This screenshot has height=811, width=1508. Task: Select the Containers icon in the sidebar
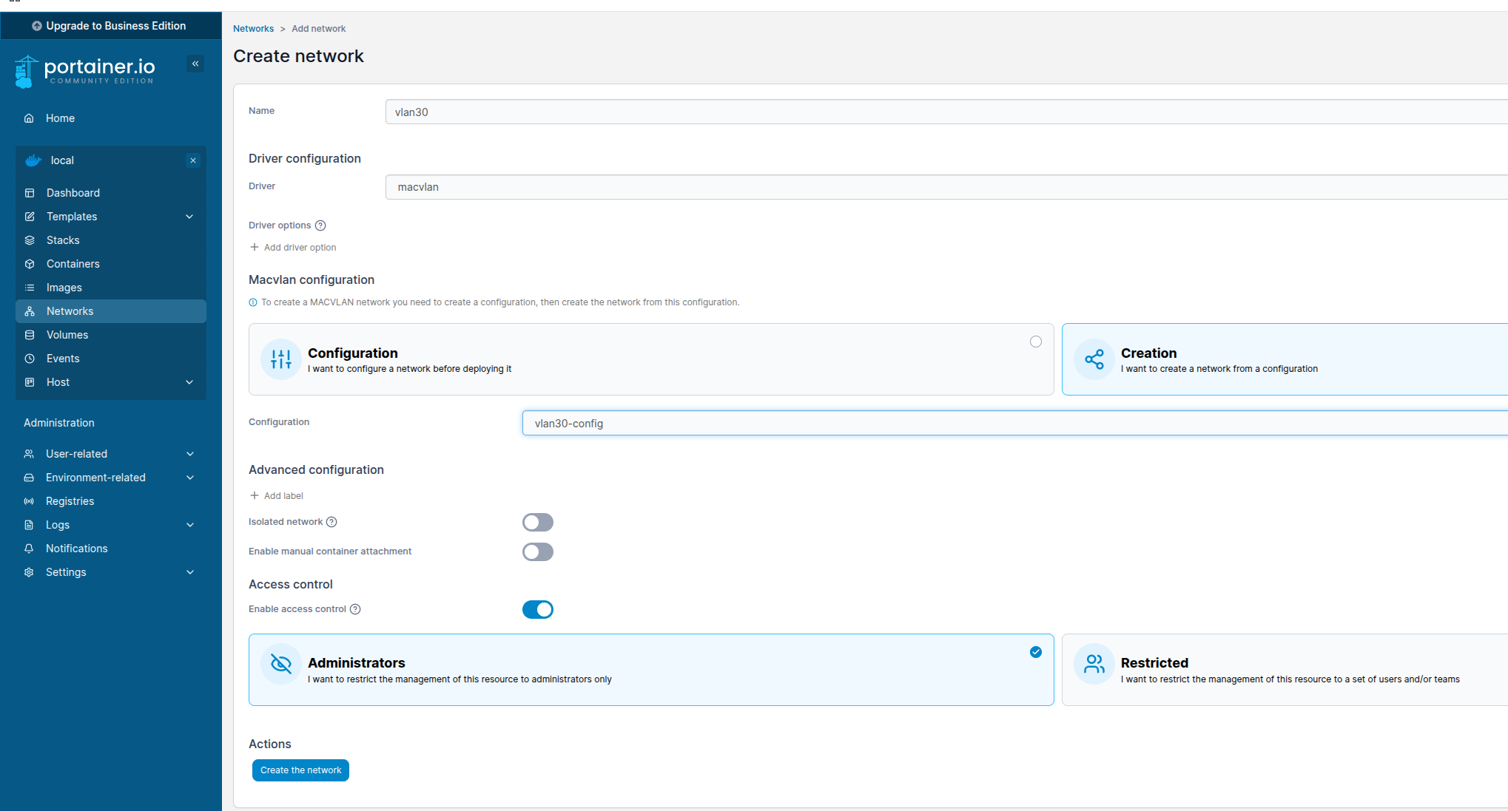point(30,263)
